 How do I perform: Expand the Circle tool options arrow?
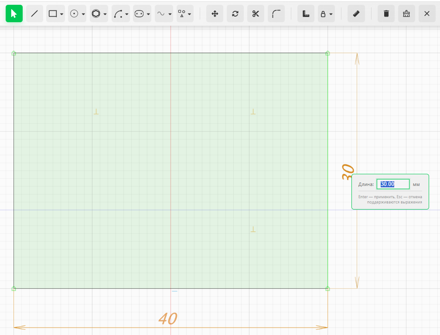(x=83, y=14)
